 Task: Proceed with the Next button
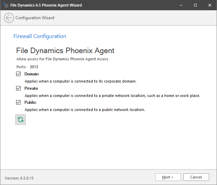(168, 177)
